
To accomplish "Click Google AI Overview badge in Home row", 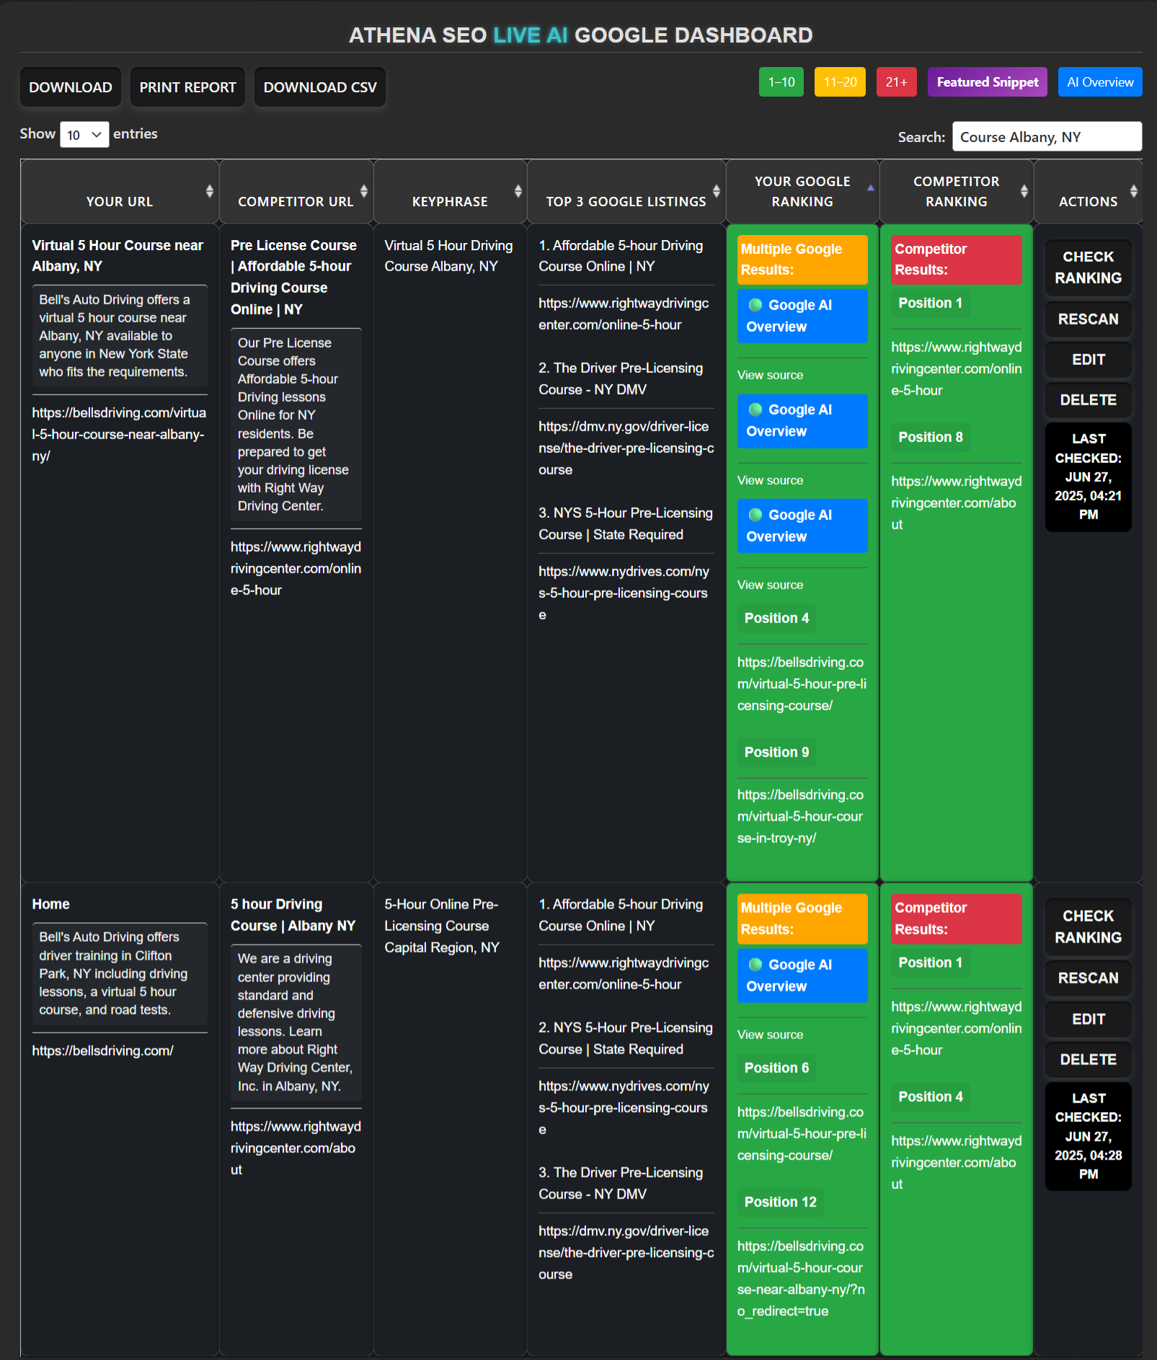I will pyautogui.click(x=802, y=976).
